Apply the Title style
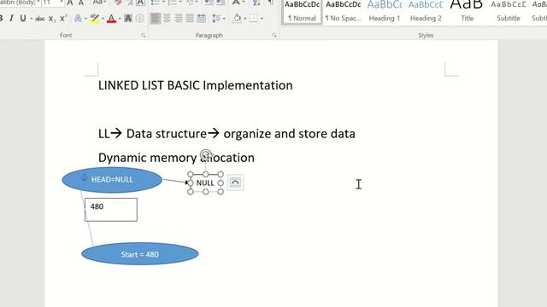547x307 pixels. (467, 11)
